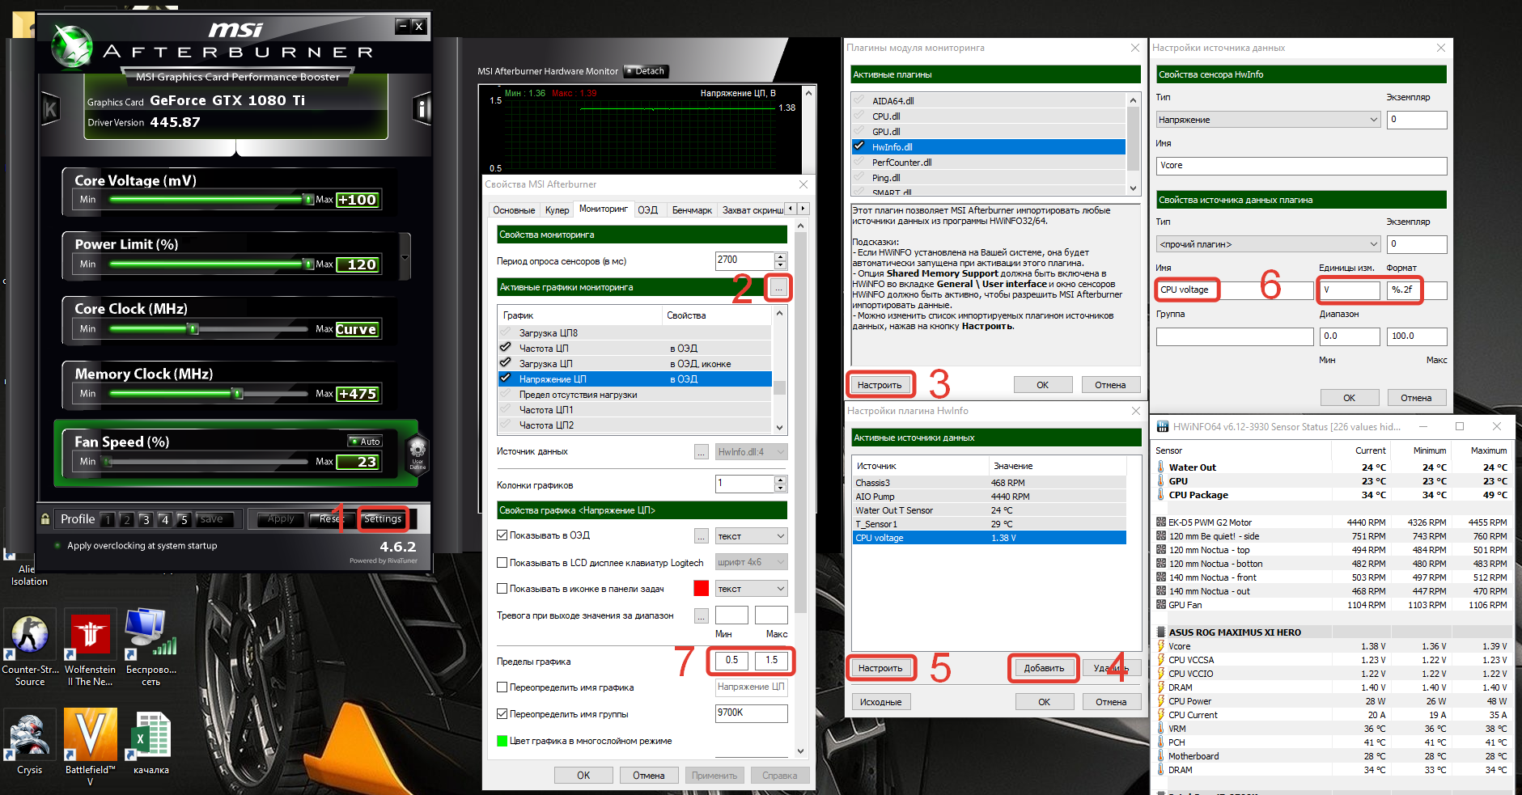Click the CPU Package thermometer icon
This screenshot has height=795, width=1522.
click(1161, 495)
